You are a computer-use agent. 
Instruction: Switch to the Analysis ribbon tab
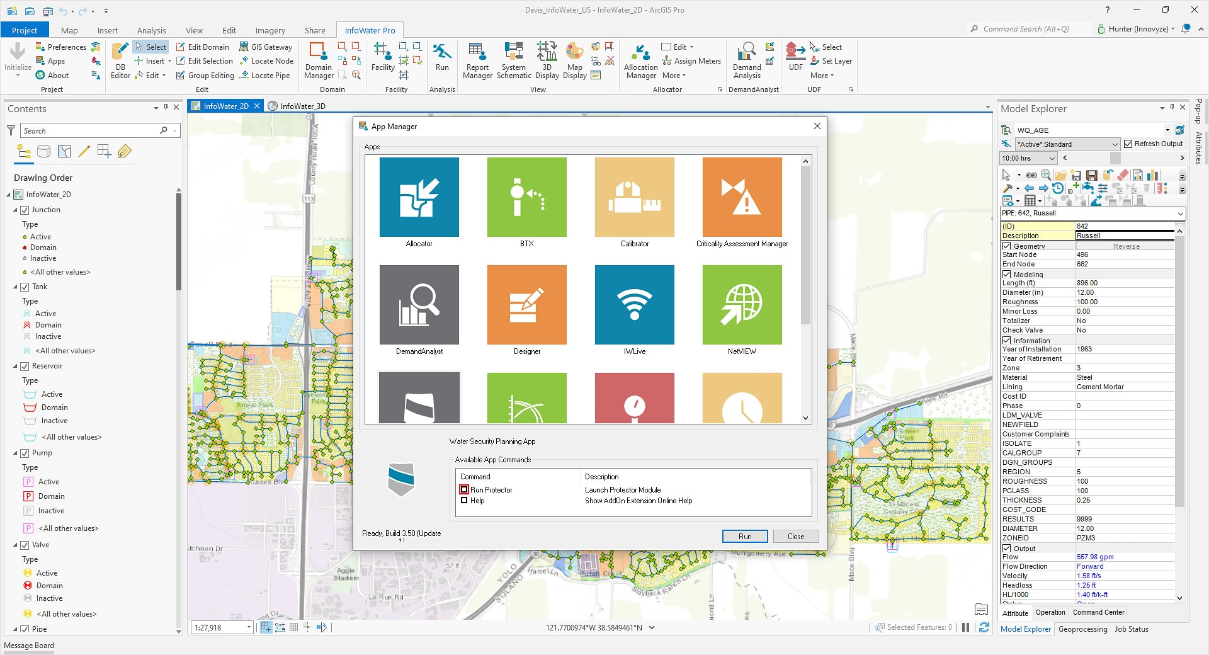(151, 30)
